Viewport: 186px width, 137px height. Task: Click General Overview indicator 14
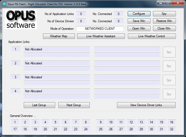151,122
